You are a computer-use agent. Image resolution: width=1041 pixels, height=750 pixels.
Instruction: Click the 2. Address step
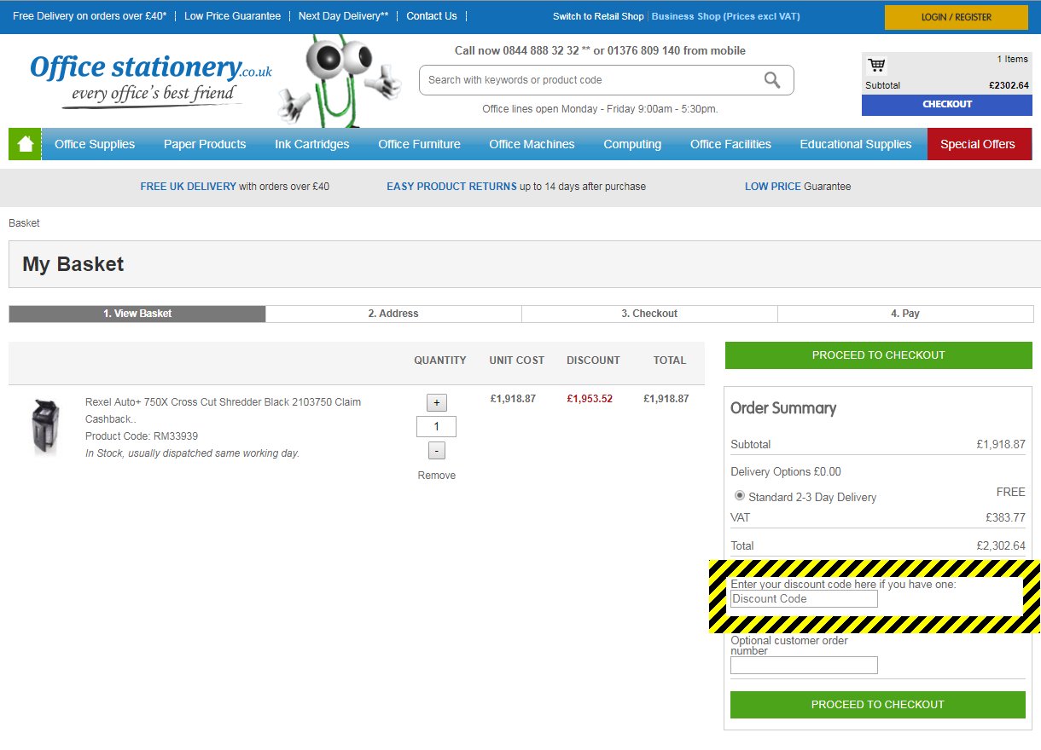point(393,314)
